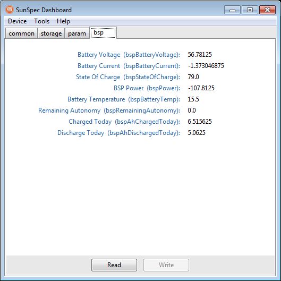
Task: Switch to the common tab
Action: pyautogui.click(x=21, y=33)
